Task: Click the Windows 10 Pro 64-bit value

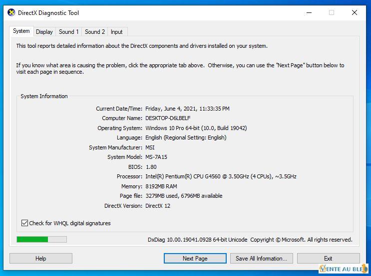Action: pos(196,128)
